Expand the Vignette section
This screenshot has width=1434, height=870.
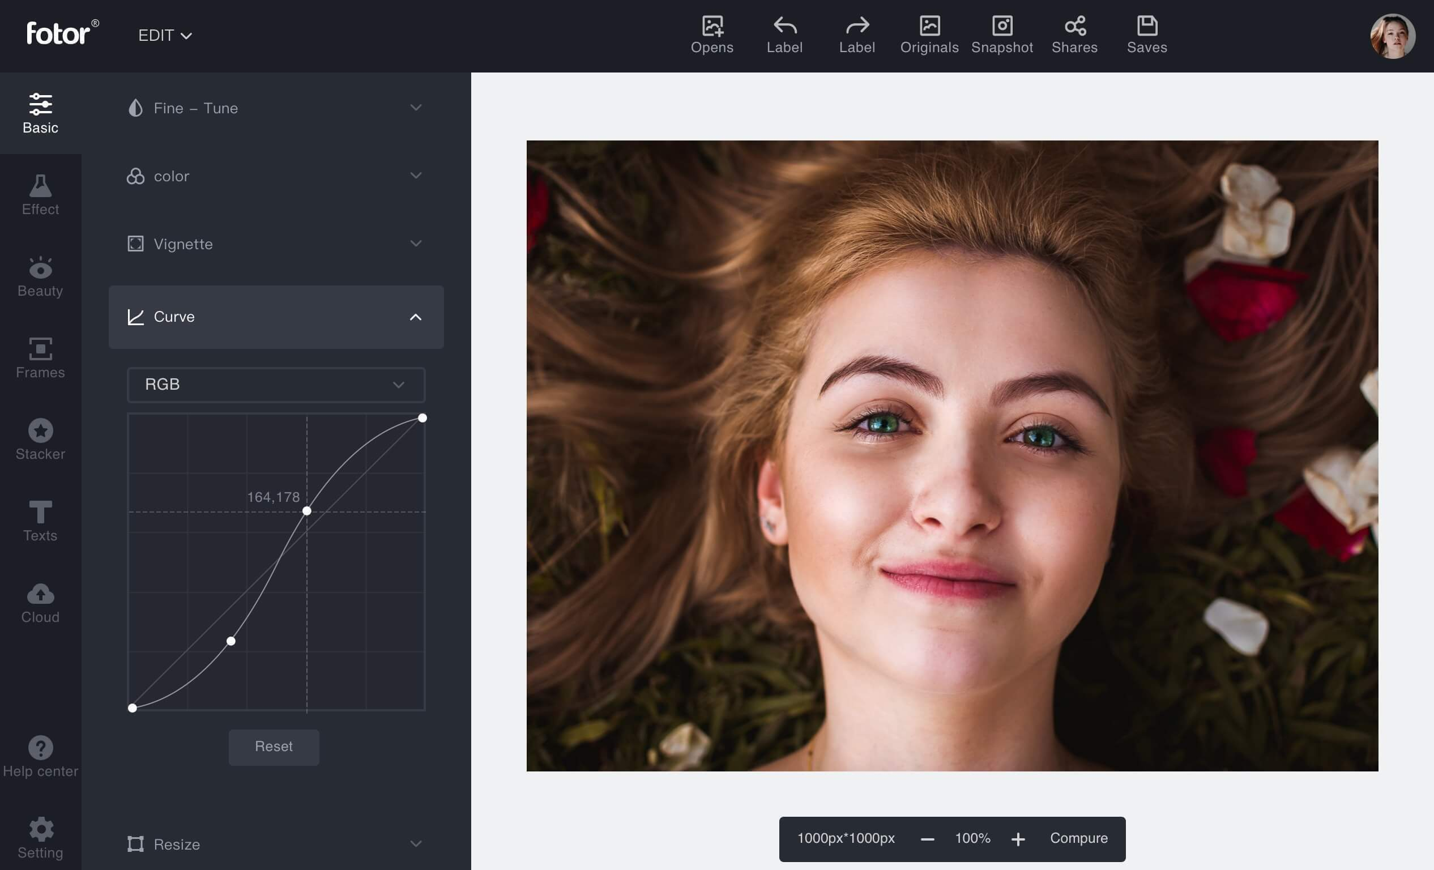(x=276, y=244)
